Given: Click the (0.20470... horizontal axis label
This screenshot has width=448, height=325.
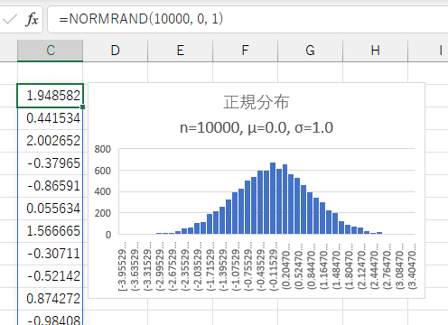Looking at the screenshot, I should pos(285,265).
